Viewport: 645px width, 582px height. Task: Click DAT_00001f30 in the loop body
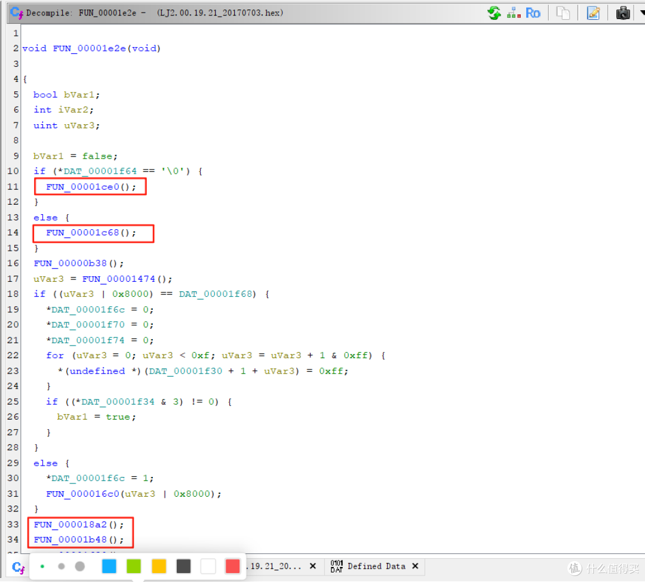pyautogui.click(x=185, y=371)
